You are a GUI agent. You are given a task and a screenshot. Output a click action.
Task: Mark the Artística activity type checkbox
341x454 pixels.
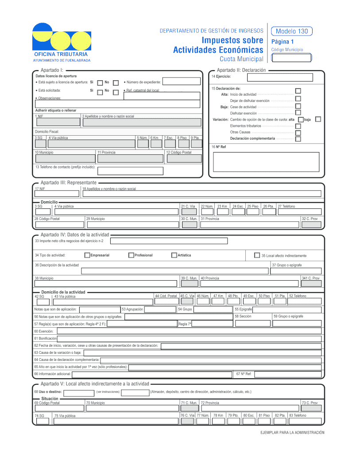[x=174, y=255]
